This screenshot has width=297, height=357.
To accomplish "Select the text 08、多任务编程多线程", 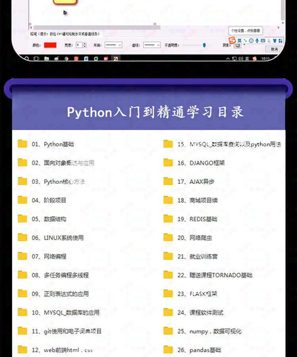I will [60, 275].
